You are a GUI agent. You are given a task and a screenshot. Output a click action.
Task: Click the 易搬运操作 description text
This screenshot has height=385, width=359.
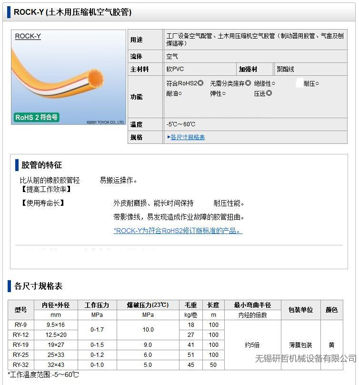[x=118, y=180]
